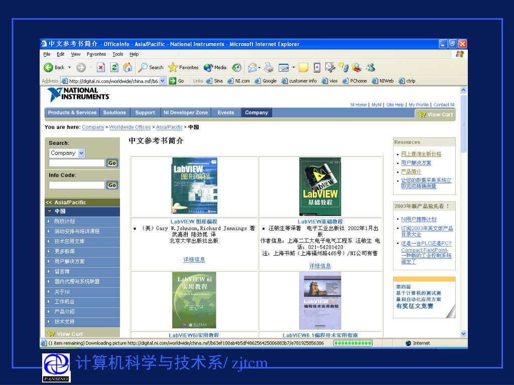Viewport: 514px width, 385px height.
Task: Open the Mail icon dropdown arrow
Action: coord(260,68)
